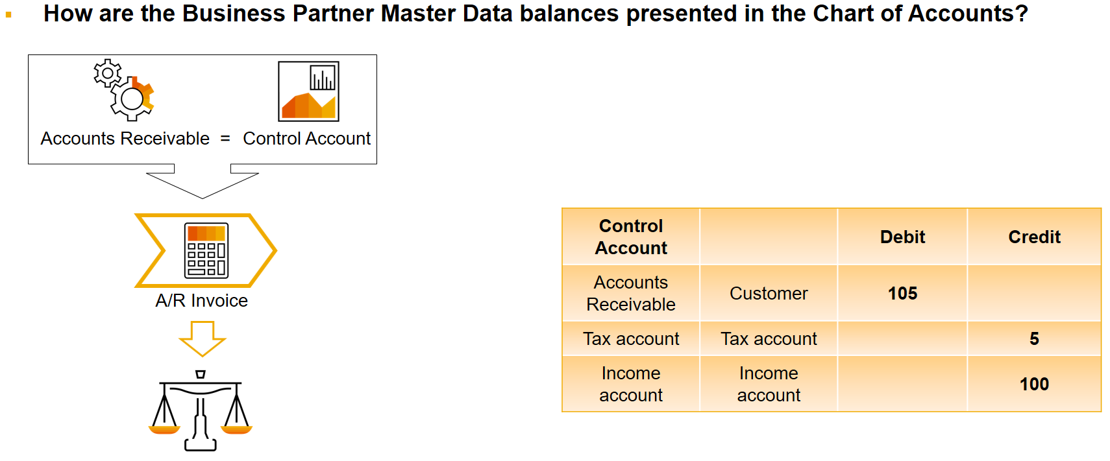Viewport: 1110px width, 461px height.
Task: Click the small orange bullet before the title
Action: coord(8,14)
